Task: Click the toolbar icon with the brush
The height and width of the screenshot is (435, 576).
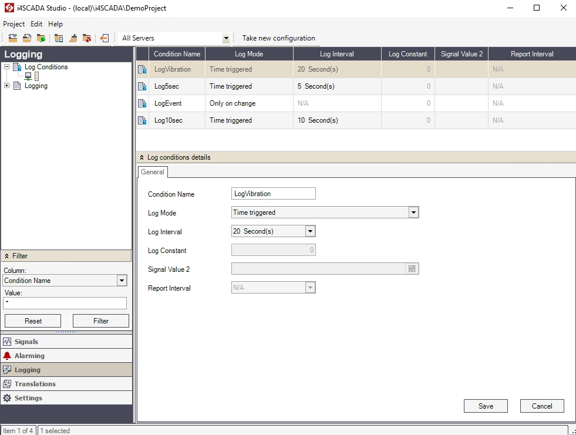Action: (73, 38)
